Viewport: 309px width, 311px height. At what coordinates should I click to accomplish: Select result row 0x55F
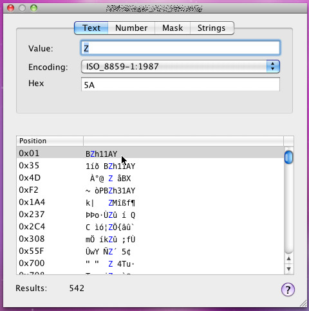(150, 251)
